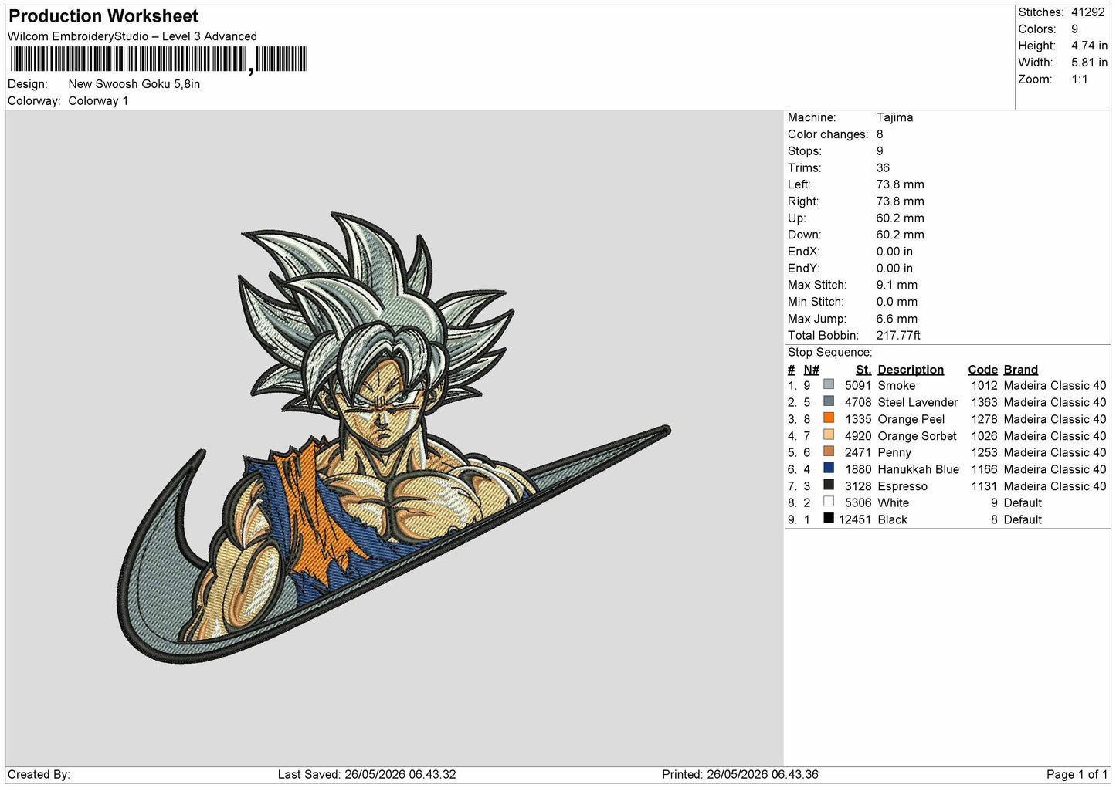Click the 'Production Worksheet' heading
The height and width of the screenshot is (788, 1116).
[x=103, y=16]
